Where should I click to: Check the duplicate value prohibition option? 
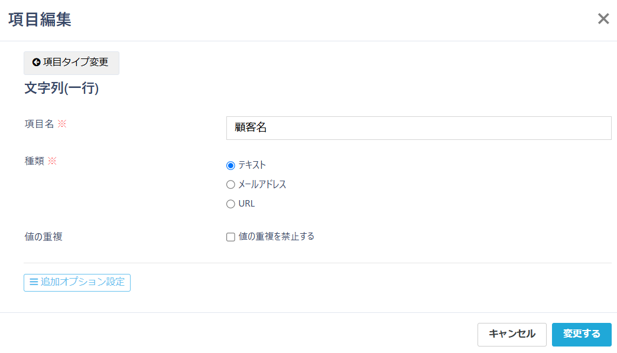pos(230,236)
